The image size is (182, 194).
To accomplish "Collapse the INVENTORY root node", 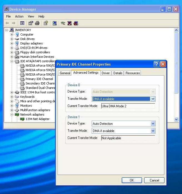I will 6,30.
